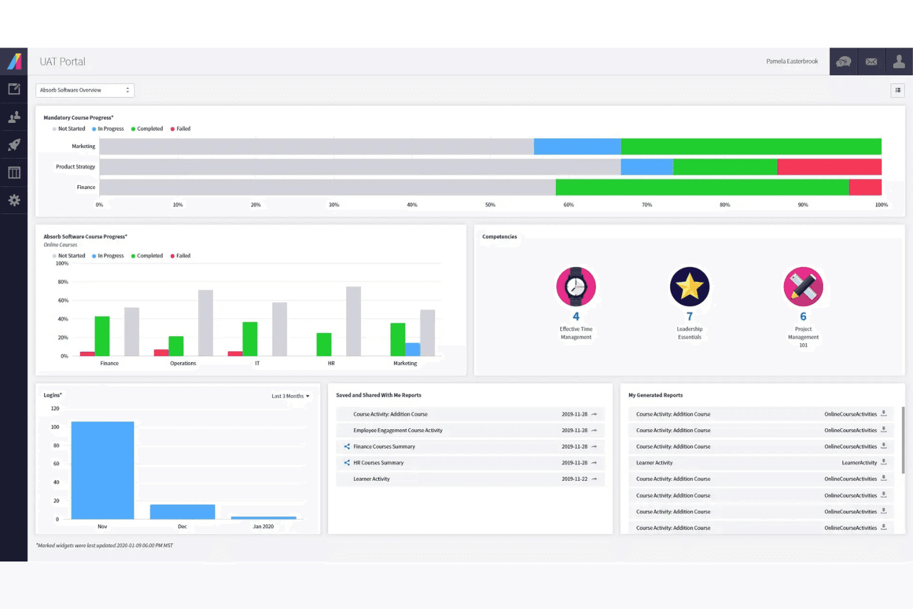Click the Effective Time Management competency badge

[x=576, y=286]
